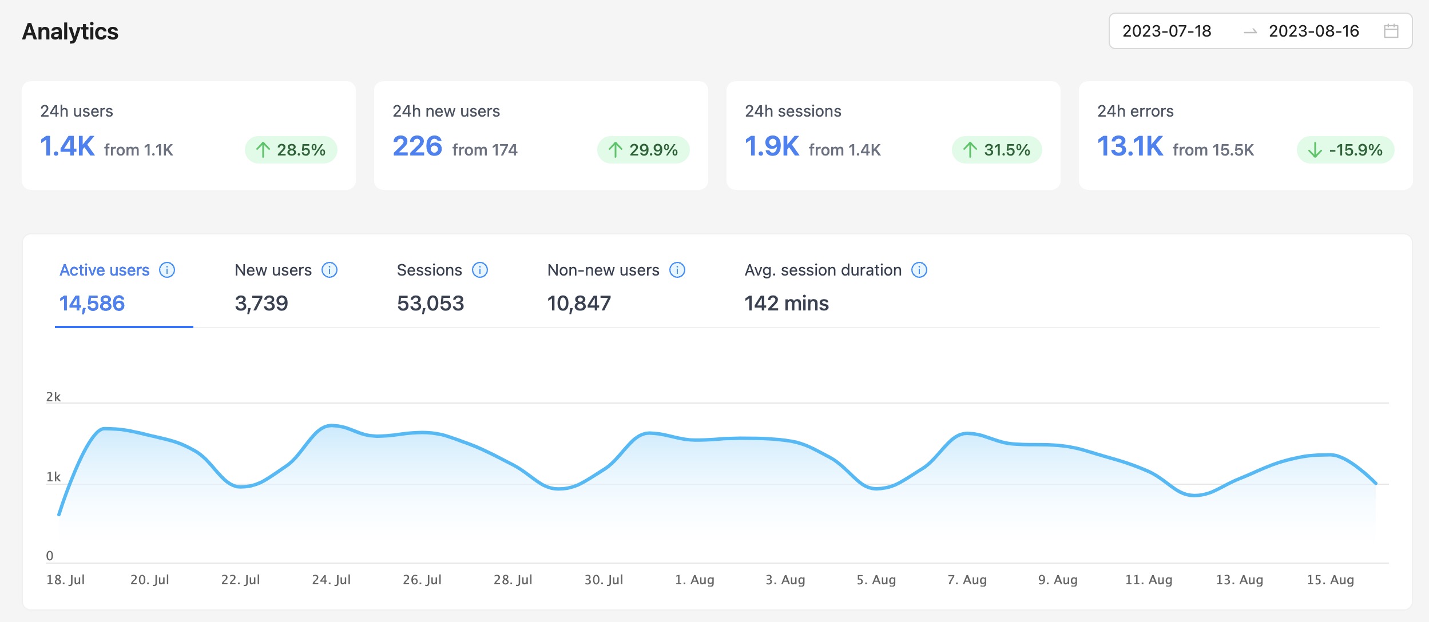The width and height of the screenshot is (1429, 622).
Task: Click the 'from 1.1K' text
Action: 138,150
